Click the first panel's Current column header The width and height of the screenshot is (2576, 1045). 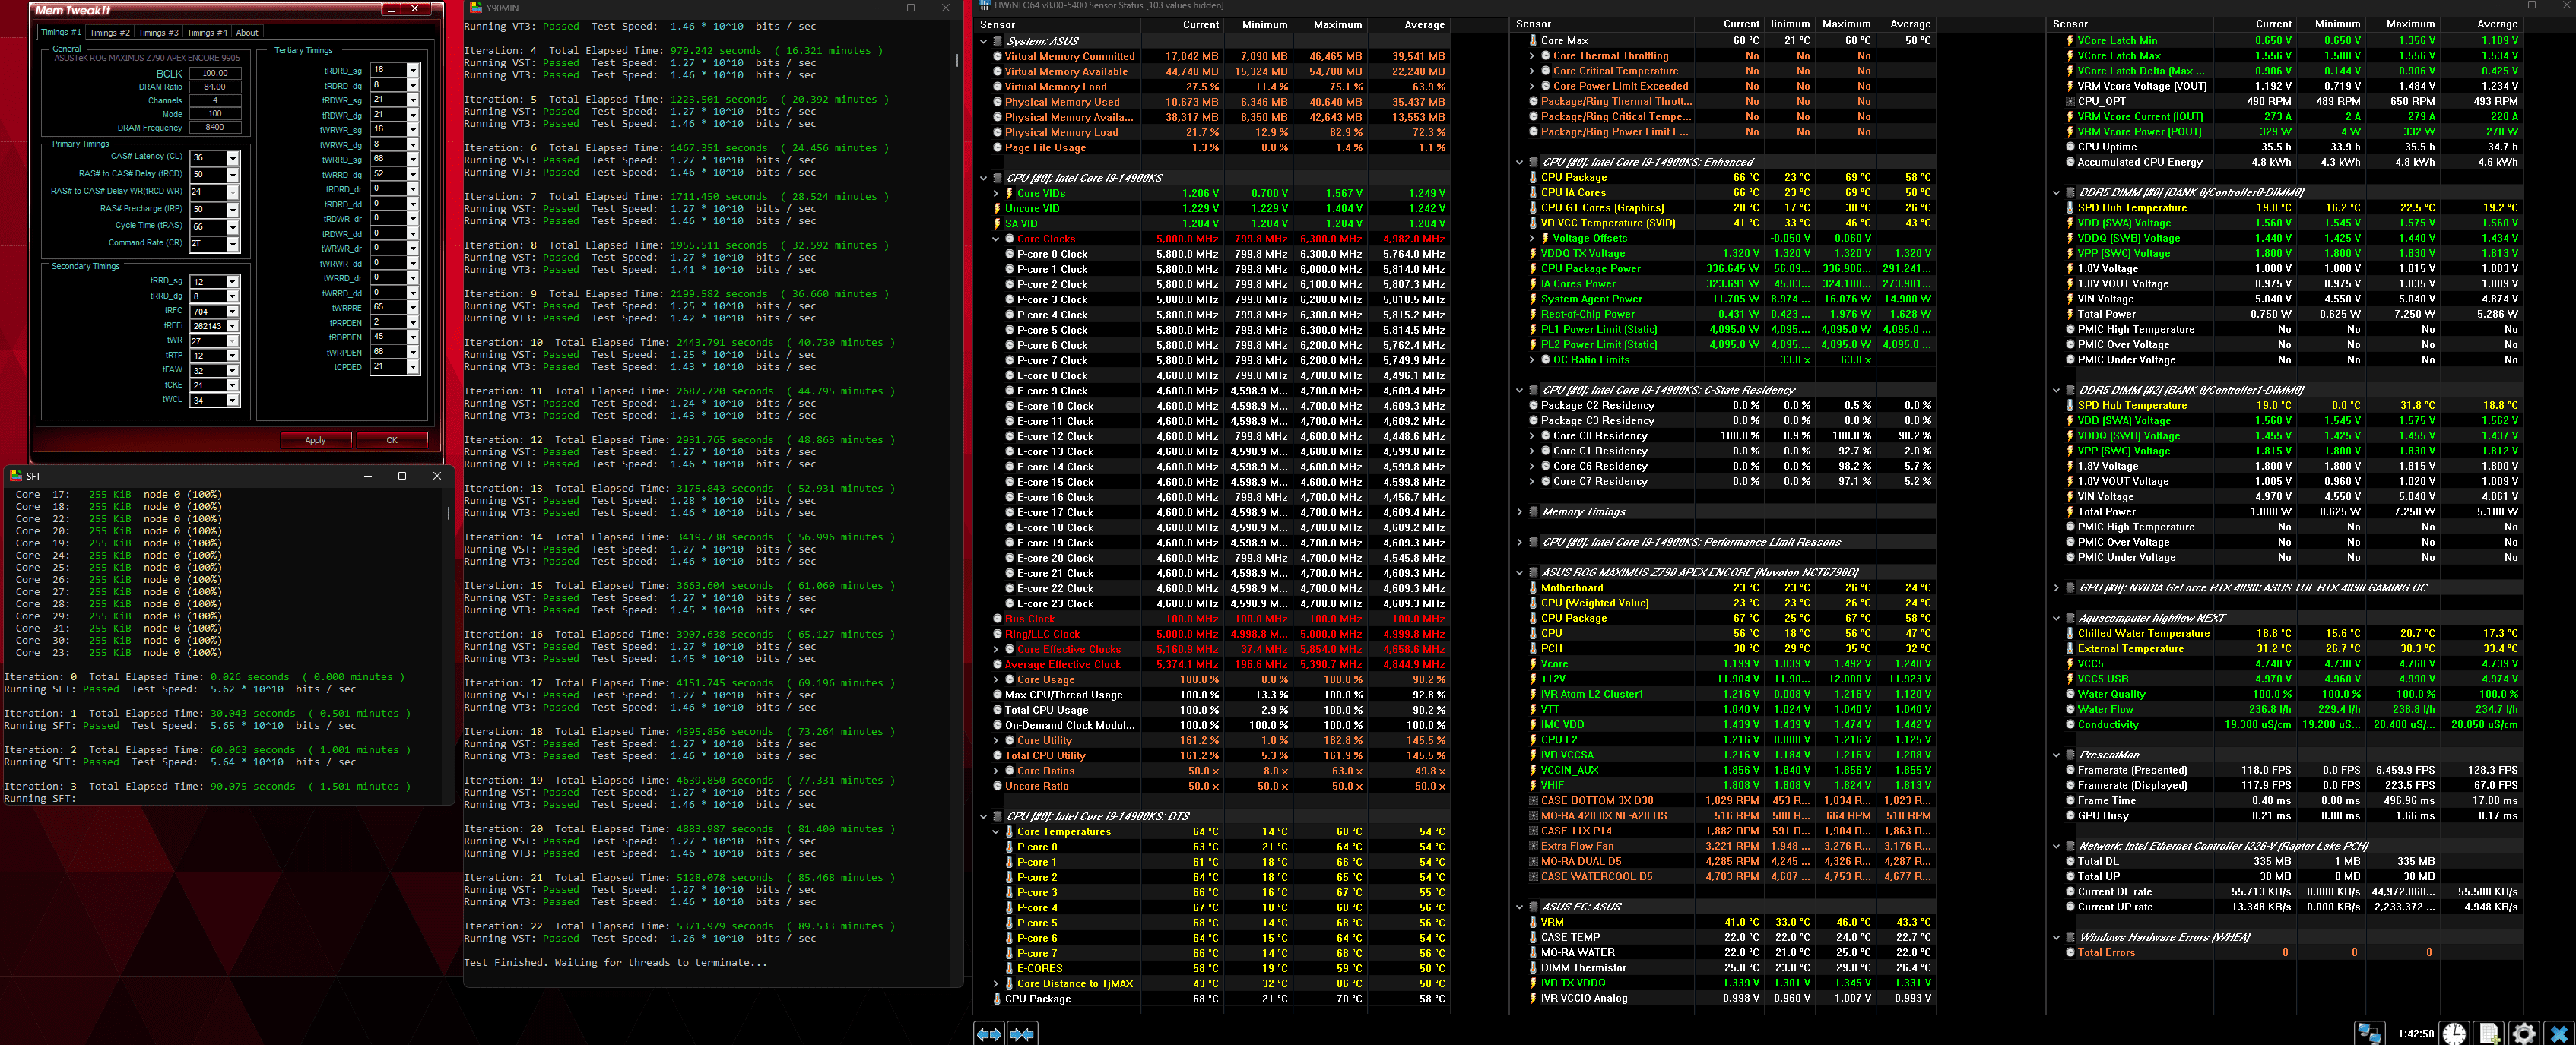pos(1200,25)
